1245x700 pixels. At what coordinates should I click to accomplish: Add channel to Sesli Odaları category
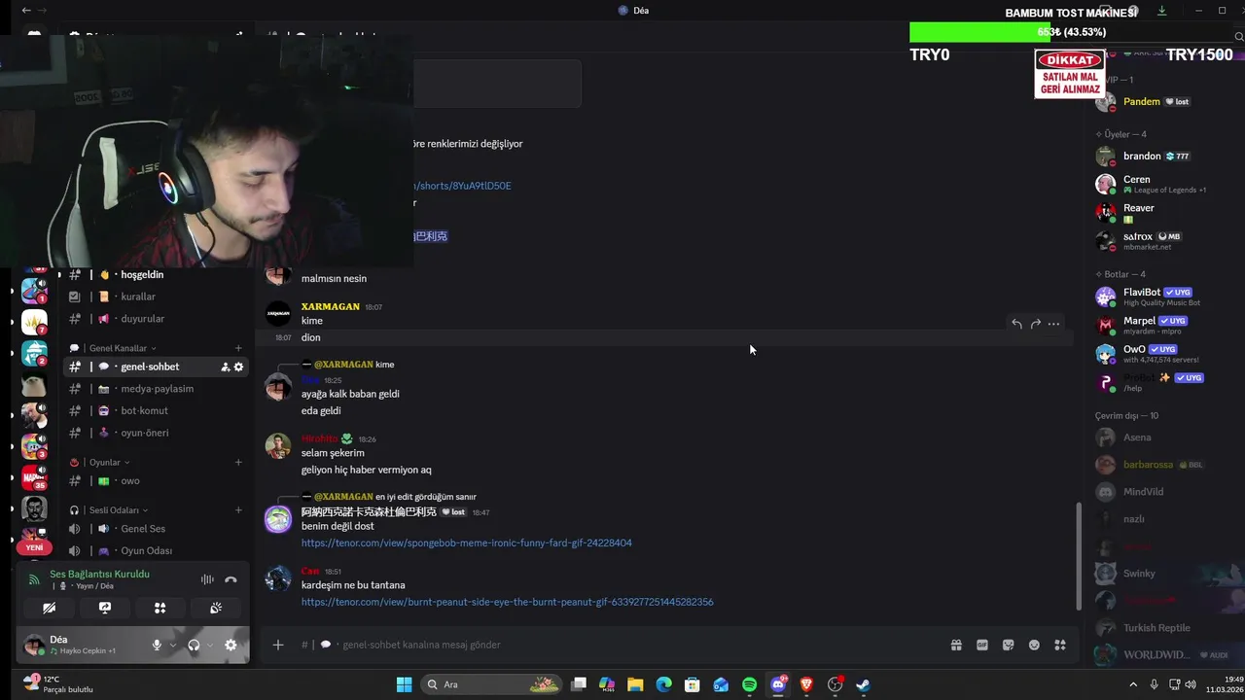click(x=238, y=510)
